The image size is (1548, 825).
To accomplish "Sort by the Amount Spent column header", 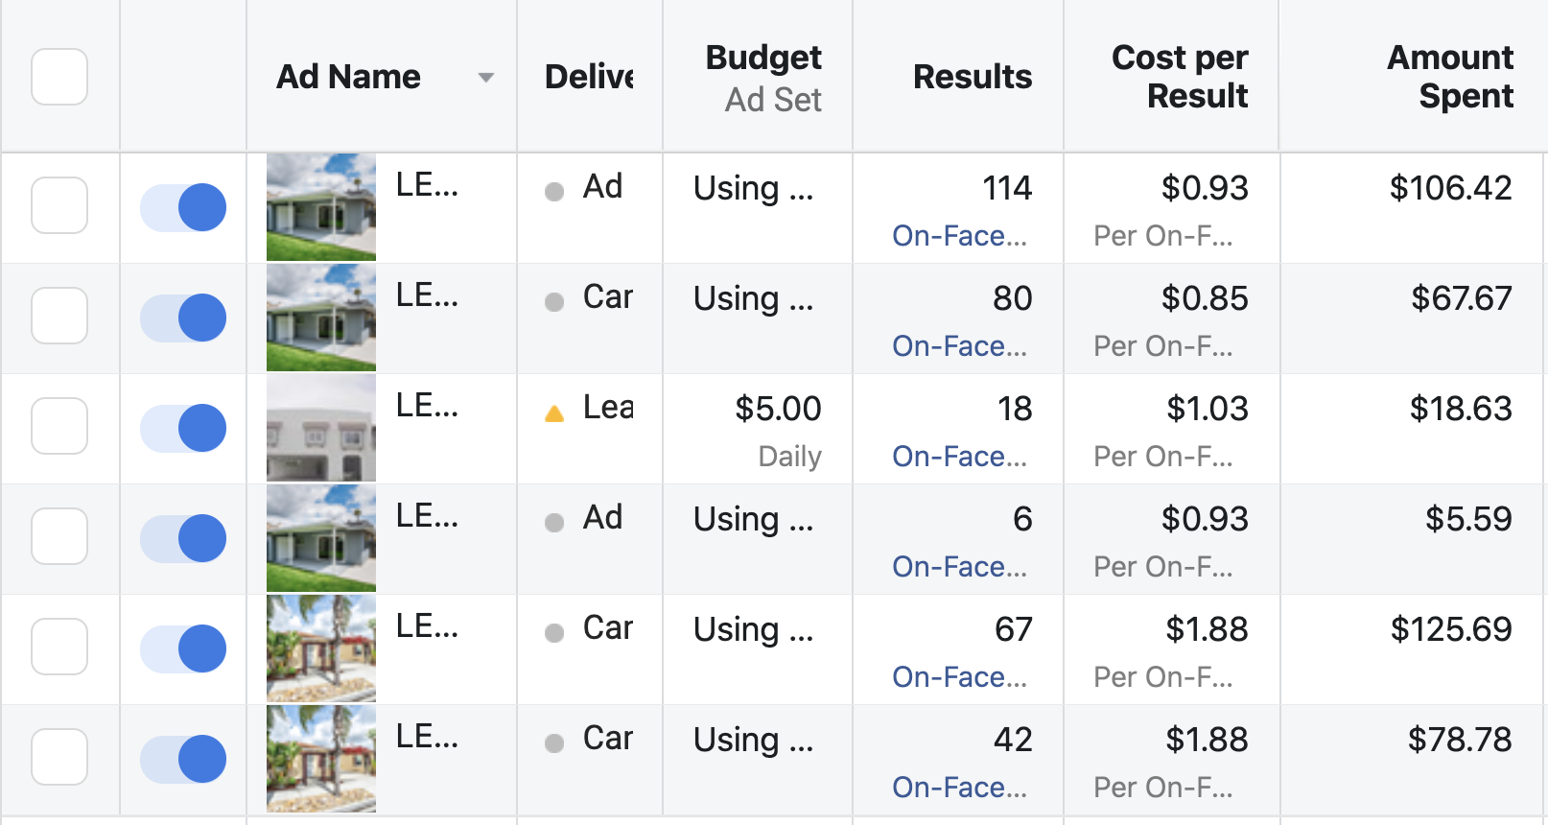I will click(x=1450, y=77).
